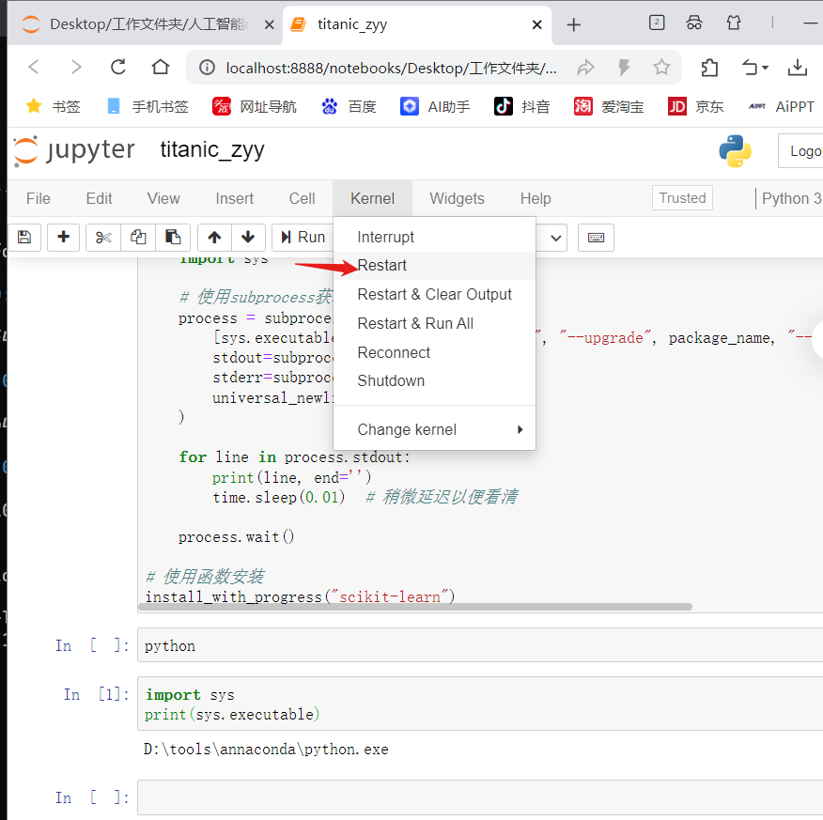
Task: Copy selected cells icon
Action: [138, 238]
